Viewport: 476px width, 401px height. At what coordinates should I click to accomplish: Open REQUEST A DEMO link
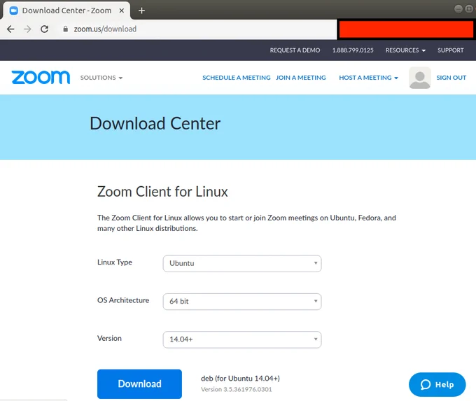(295, 50)
